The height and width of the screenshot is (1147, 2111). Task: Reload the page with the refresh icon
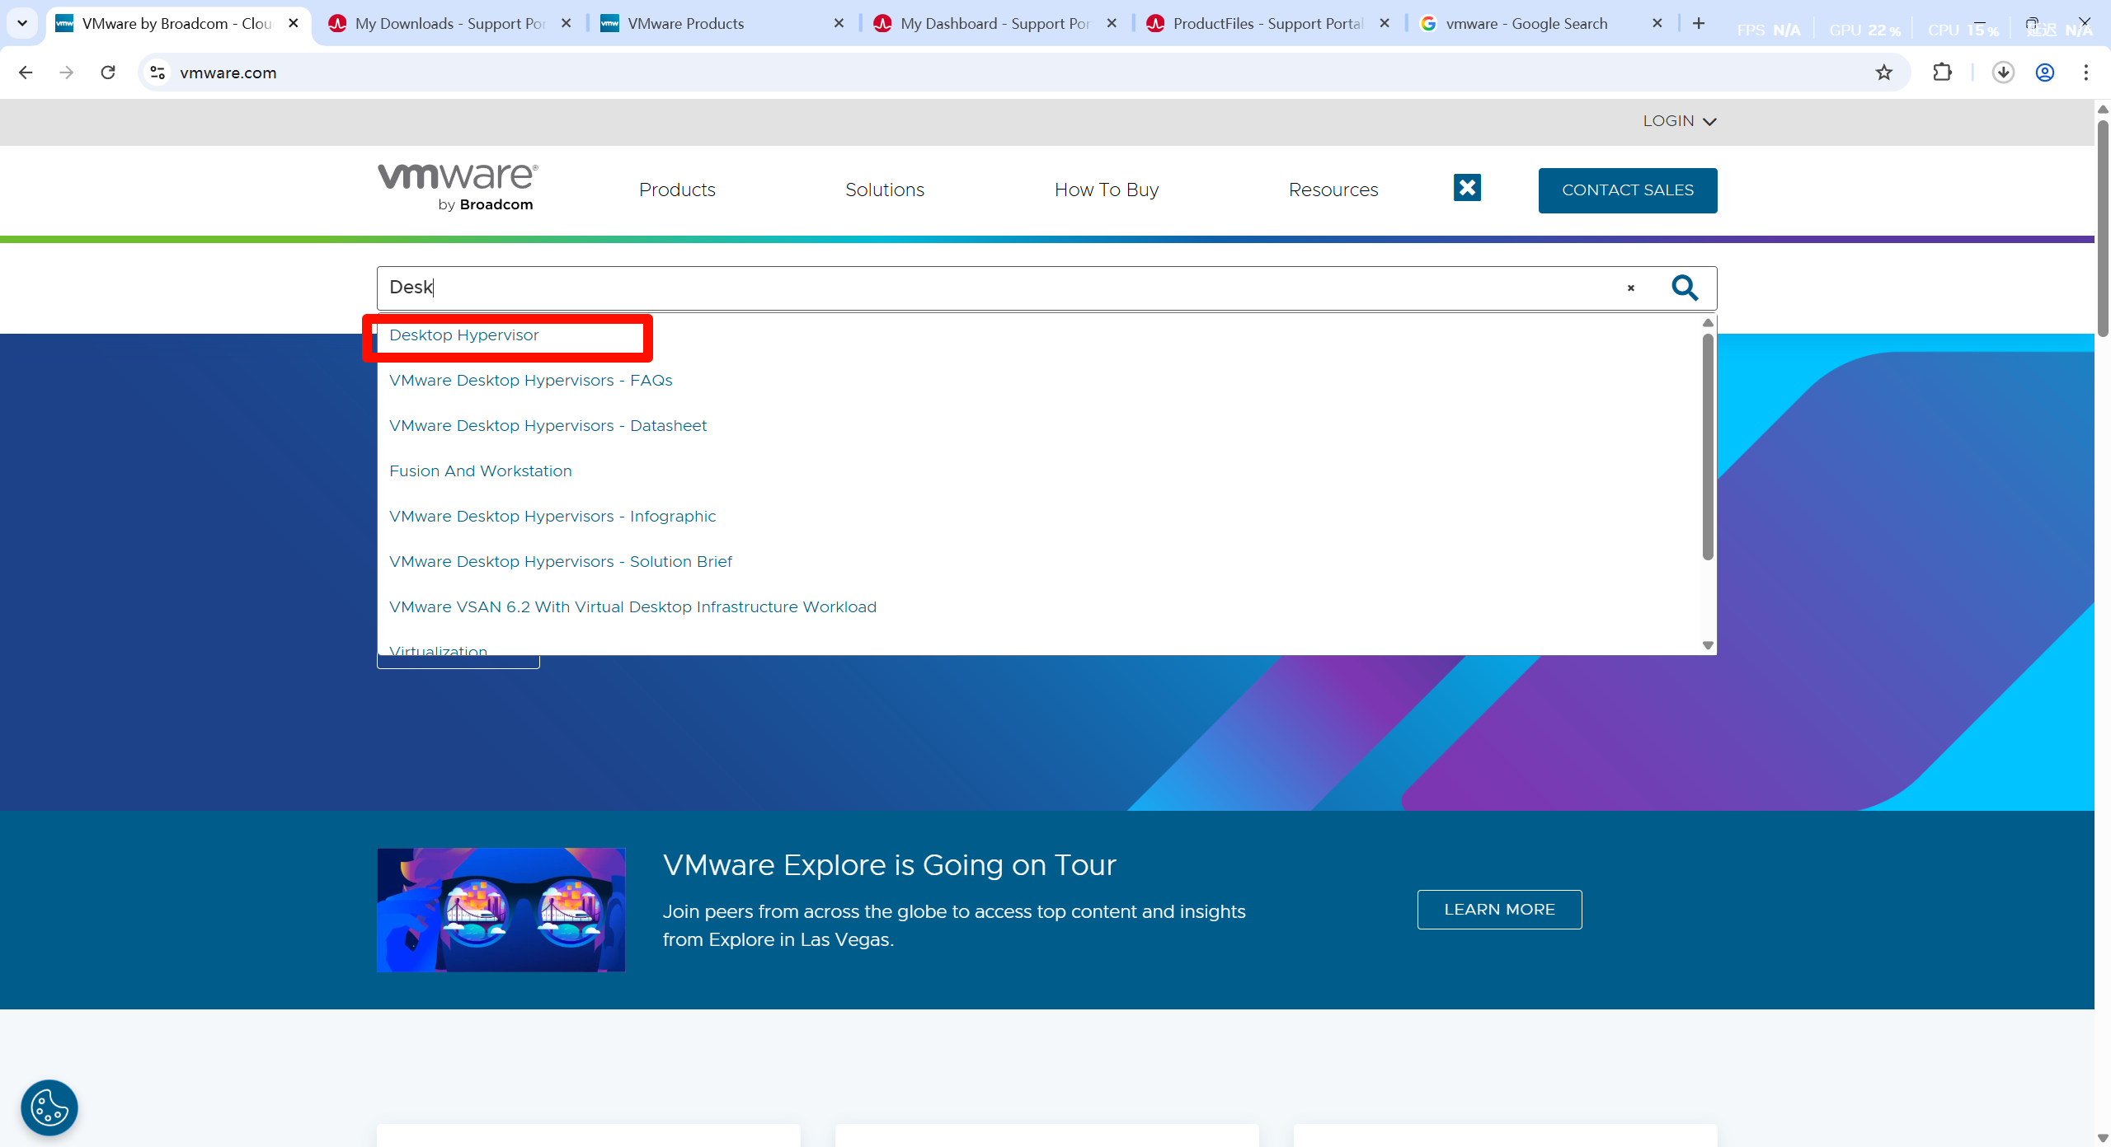[108, 73]
